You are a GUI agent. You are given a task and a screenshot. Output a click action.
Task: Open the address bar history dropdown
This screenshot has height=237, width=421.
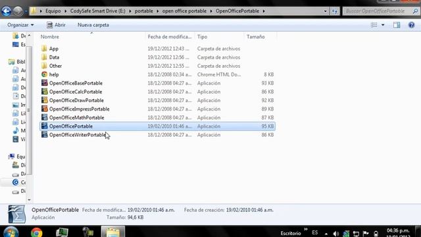(x=325, y=11)
